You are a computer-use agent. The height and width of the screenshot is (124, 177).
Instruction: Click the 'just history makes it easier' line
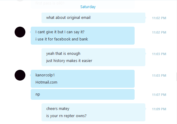[69, 61]
